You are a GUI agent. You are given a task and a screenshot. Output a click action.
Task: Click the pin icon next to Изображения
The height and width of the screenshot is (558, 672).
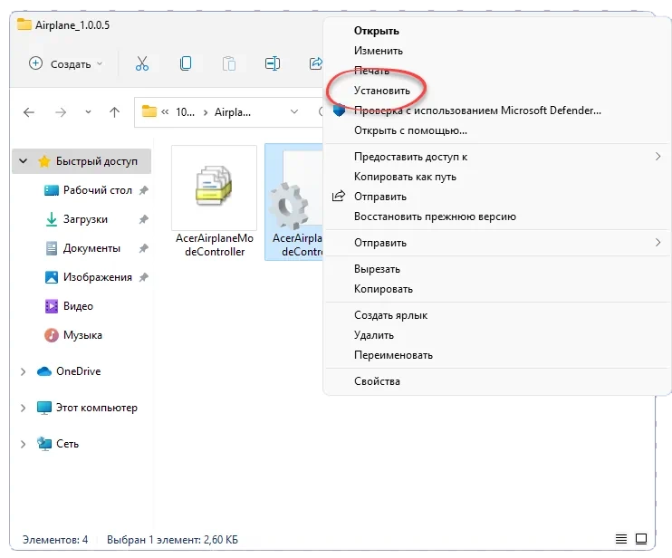[x=144, y=278]
